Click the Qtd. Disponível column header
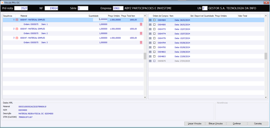 [197, 16]
